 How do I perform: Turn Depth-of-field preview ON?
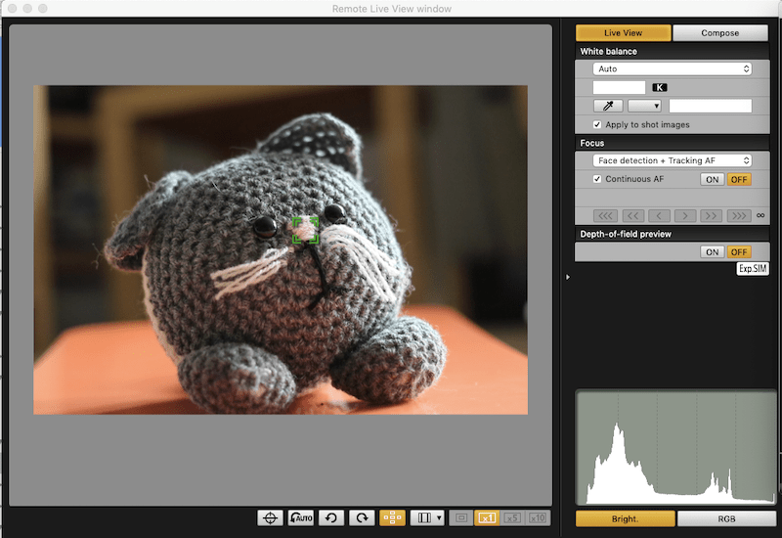[x=713, y=252]
